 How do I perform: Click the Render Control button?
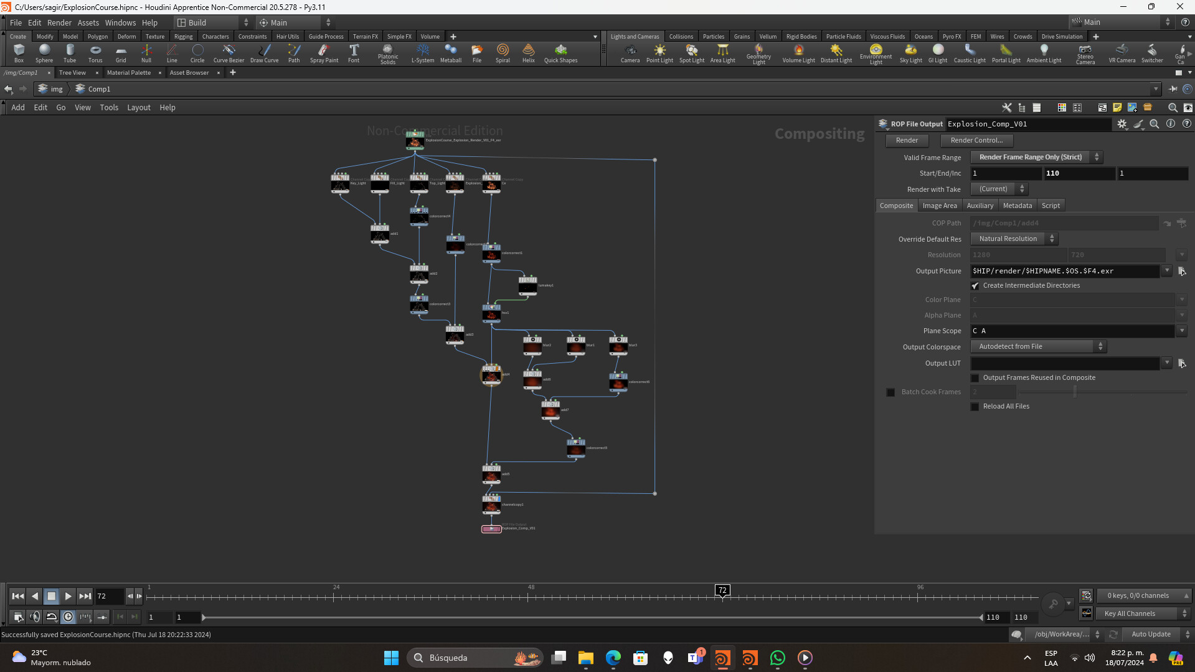(976, 141)
